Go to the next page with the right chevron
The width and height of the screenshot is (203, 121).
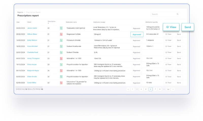click(173, 89)
